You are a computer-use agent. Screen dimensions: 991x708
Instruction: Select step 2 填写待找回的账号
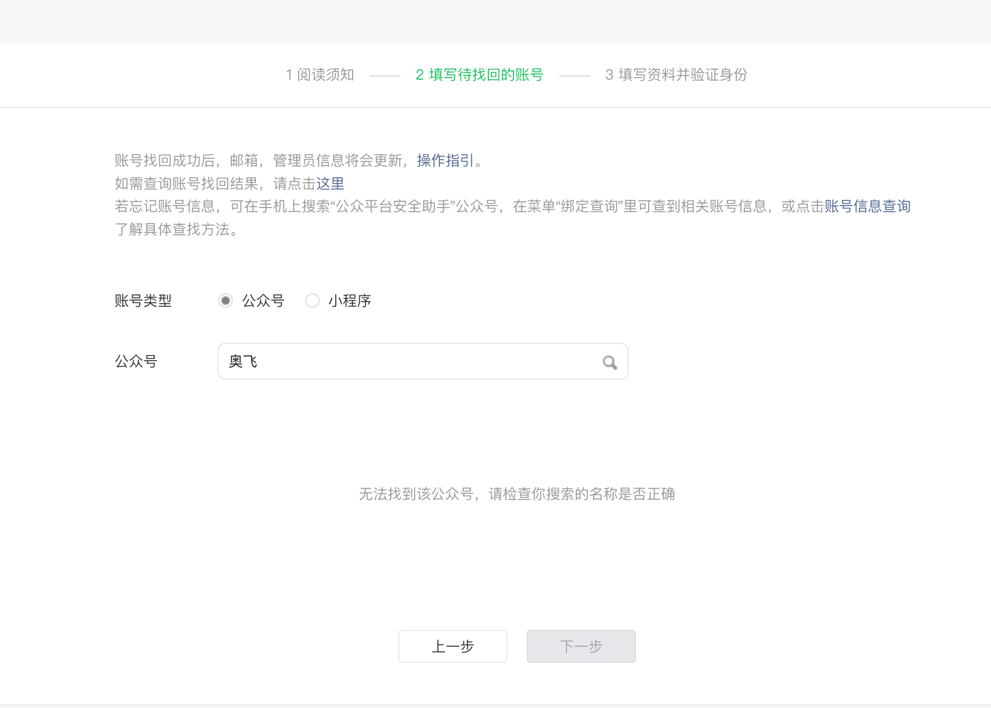click(479, 75)
